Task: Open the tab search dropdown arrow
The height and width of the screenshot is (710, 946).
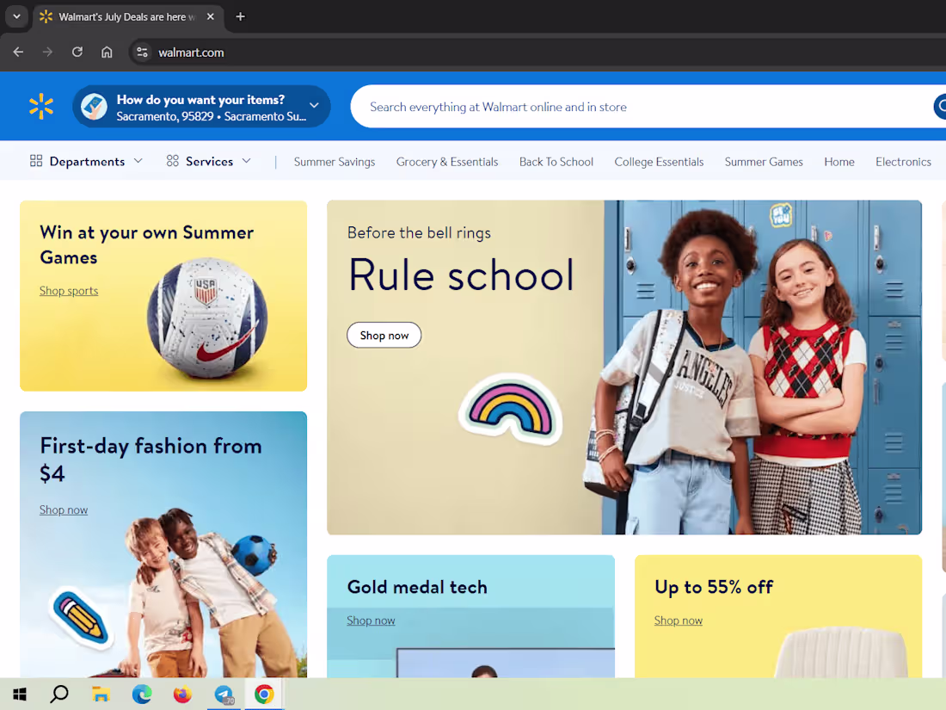Action: point(16,16)
